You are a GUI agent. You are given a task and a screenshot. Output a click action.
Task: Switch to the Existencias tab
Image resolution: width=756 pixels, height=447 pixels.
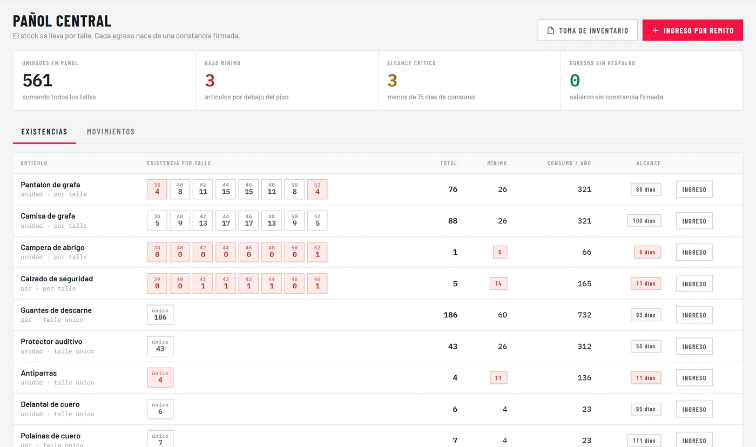point(44,132)
